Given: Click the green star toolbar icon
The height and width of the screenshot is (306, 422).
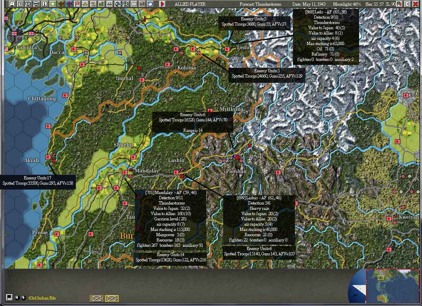Looking at the screenshot, I should coord(53,4).
